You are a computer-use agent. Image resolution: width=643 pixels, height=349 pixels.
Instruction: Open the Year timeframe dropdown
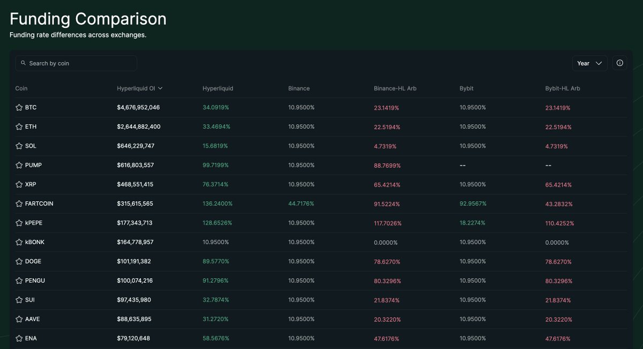589,63
